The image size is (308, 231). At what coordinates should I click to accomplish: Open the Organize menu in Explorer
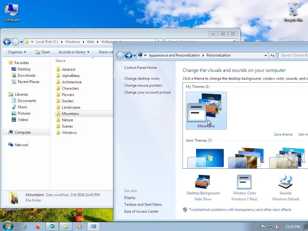pos(17,52)
